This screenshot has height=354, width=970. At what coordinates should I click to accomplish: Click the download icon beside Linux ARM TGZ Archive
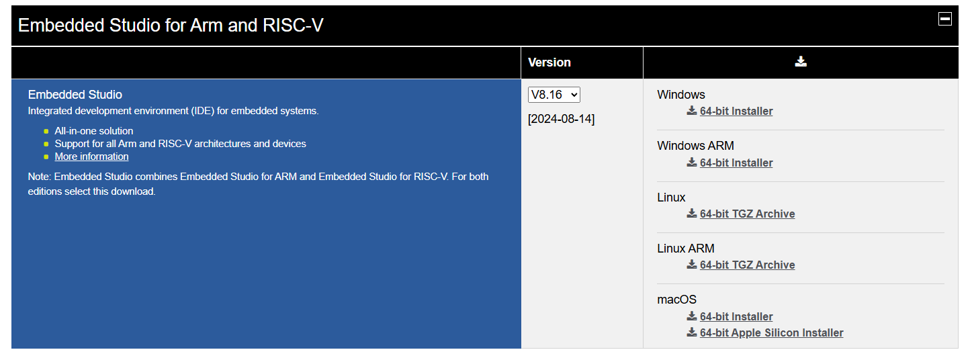(691, 265)
